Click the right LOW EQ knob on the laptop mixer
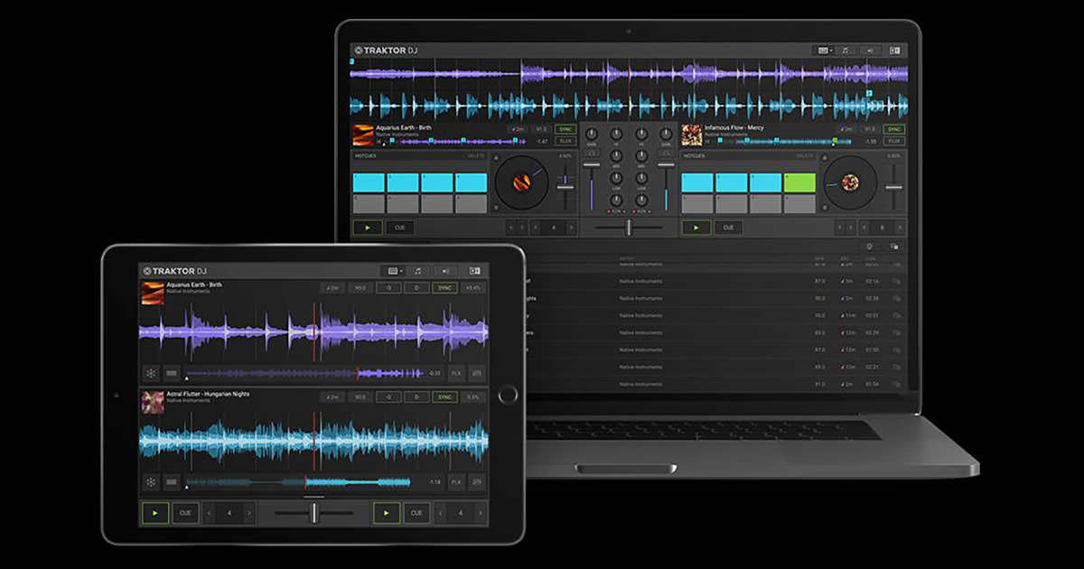Viewport: 1084px width, 569px height. pos(641,177)
